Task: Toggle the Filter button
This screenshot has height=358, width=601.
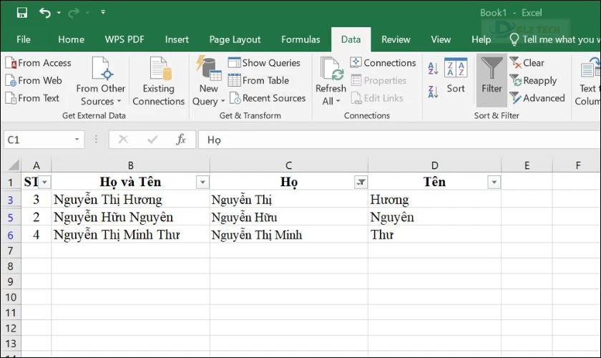Action: pos(492,80)
